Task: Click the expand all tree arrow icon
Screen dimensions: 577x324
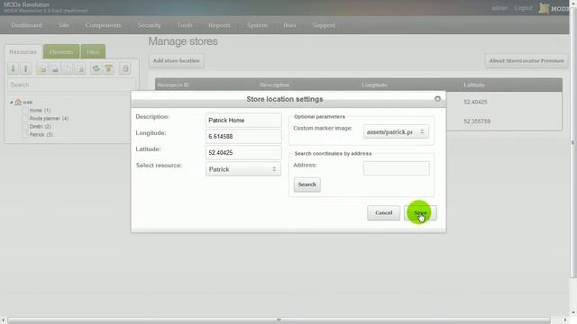Action: coord(13,68)
